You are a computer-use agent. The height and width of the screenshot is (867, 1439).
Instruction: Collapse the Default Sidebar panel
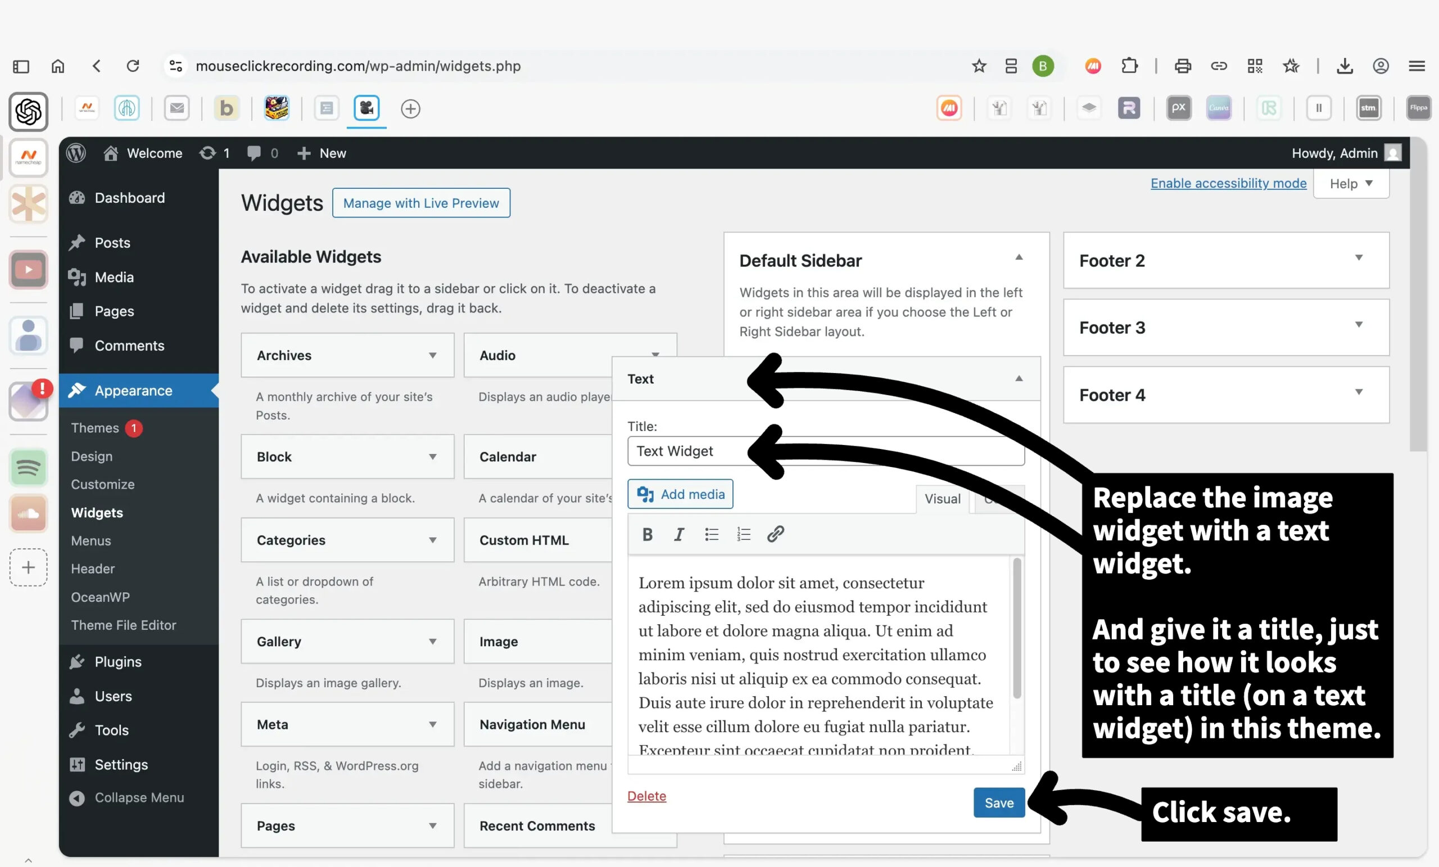coord(1019,257)
